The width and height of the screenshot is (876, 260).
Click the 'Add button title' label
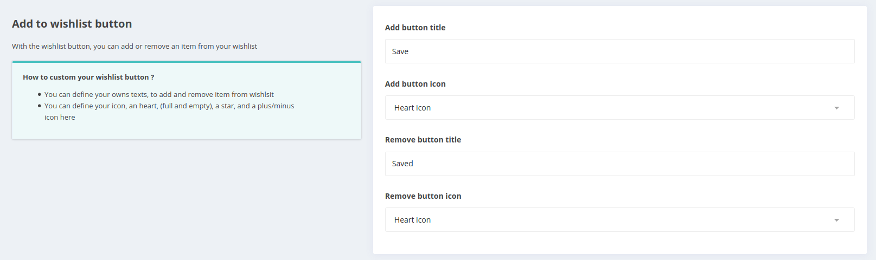coord(415,28)
